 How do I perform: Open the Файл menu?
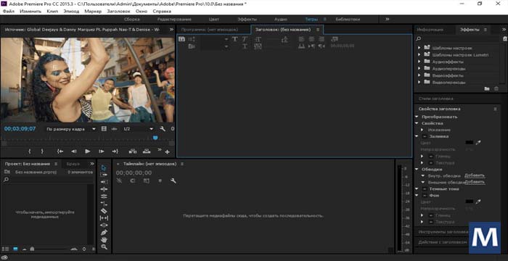pos(9,12)
